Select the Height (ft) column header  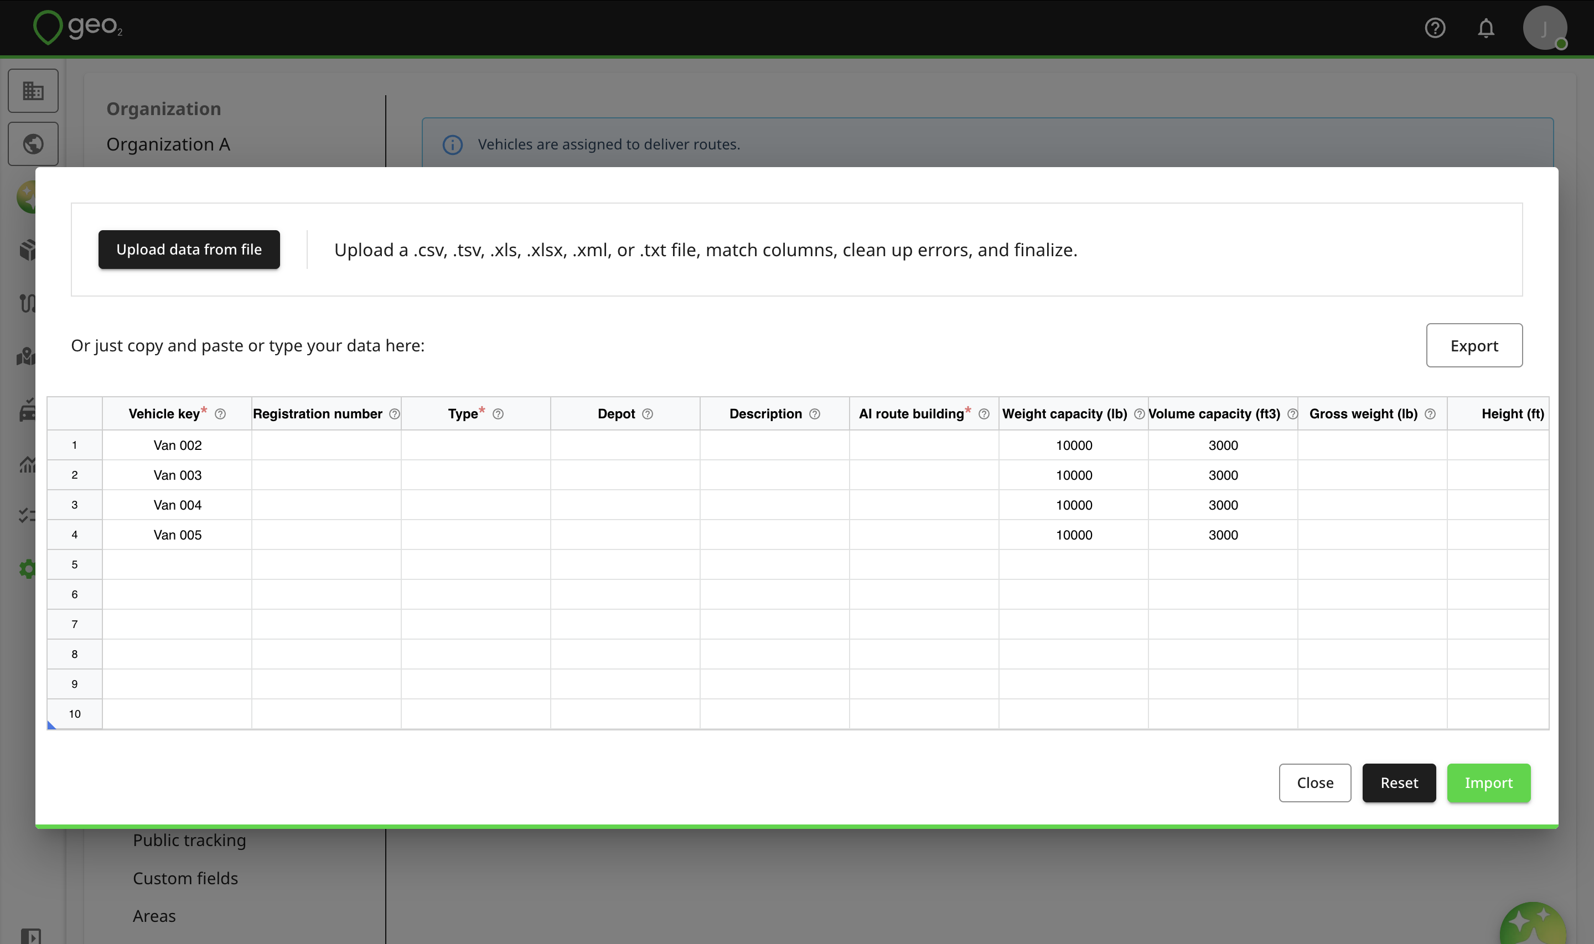coord(1499,414)
